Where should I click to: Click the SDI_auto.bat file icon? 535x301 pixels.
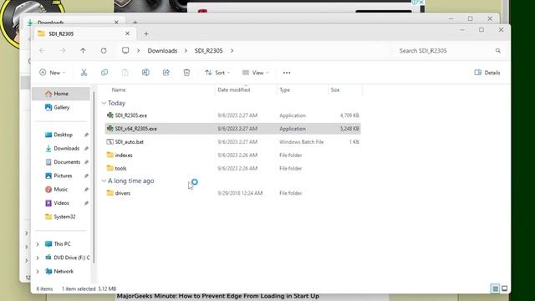110,141
